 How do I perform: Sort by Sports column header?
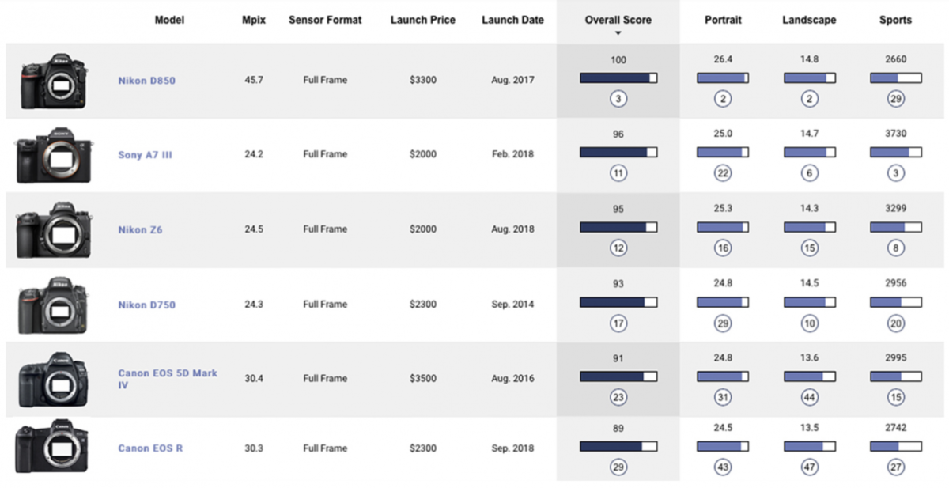(896, 20)
